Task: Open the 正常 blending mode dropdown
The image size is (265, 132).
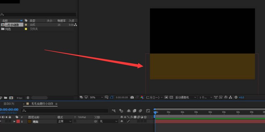Action: coord(64,121)
